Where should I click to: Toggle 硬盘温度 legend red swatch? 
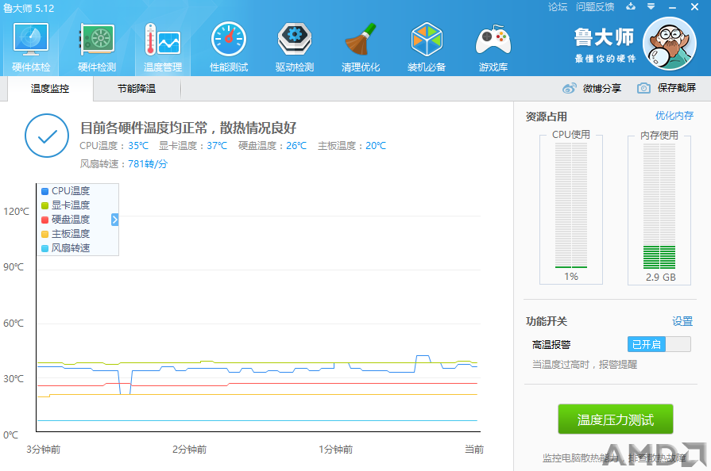[x=45, y=220]
